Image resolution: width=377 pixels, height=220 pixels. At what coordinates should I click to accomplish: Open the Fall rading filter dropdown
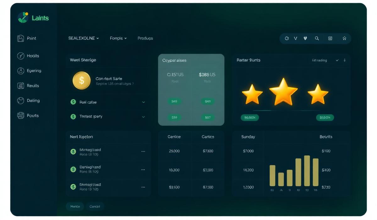[320, 60]
